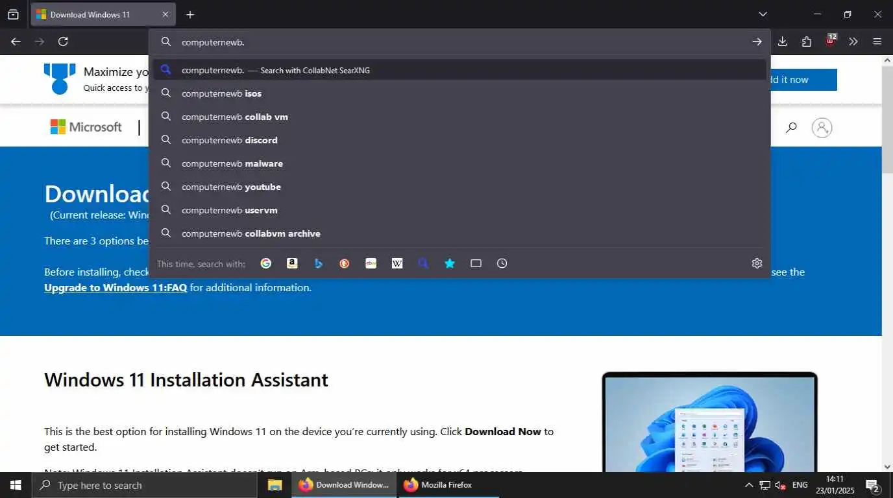Search this time with Amazon
This screenshot has width=893, height=498.
(292, 263)
